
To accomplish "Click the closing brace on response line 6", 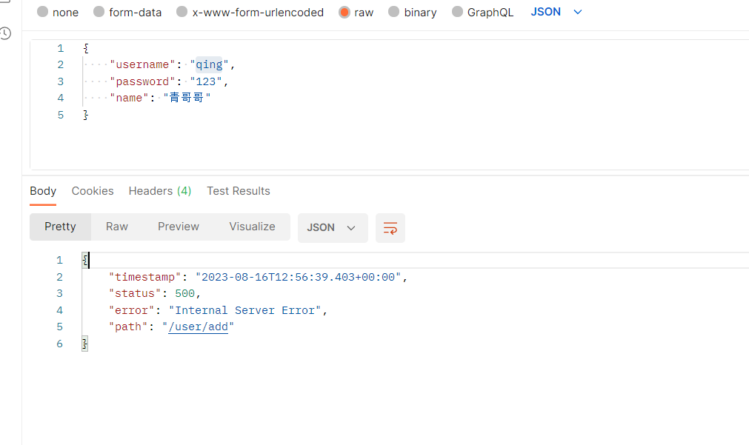I will (85, 344).
